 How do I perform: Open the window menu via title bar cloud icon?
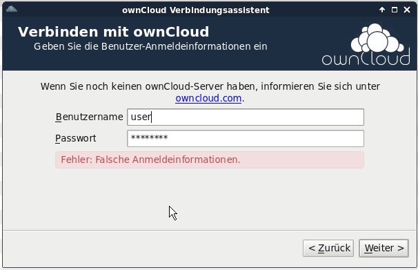tap(12, 10)
